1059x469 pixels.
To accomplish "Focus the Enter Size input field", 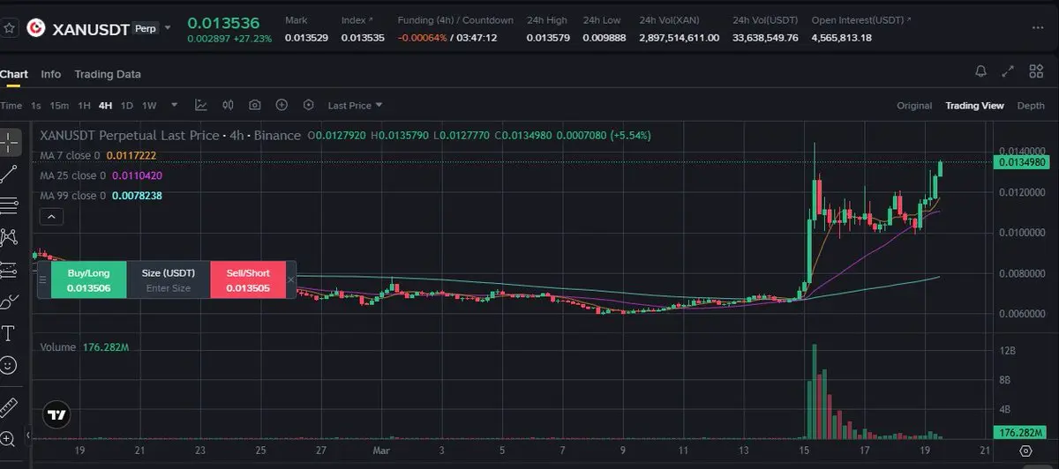I will click(168, 287).
